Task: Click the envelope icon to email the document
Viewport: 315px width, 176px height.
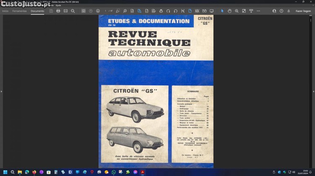Action: point(66,11)
